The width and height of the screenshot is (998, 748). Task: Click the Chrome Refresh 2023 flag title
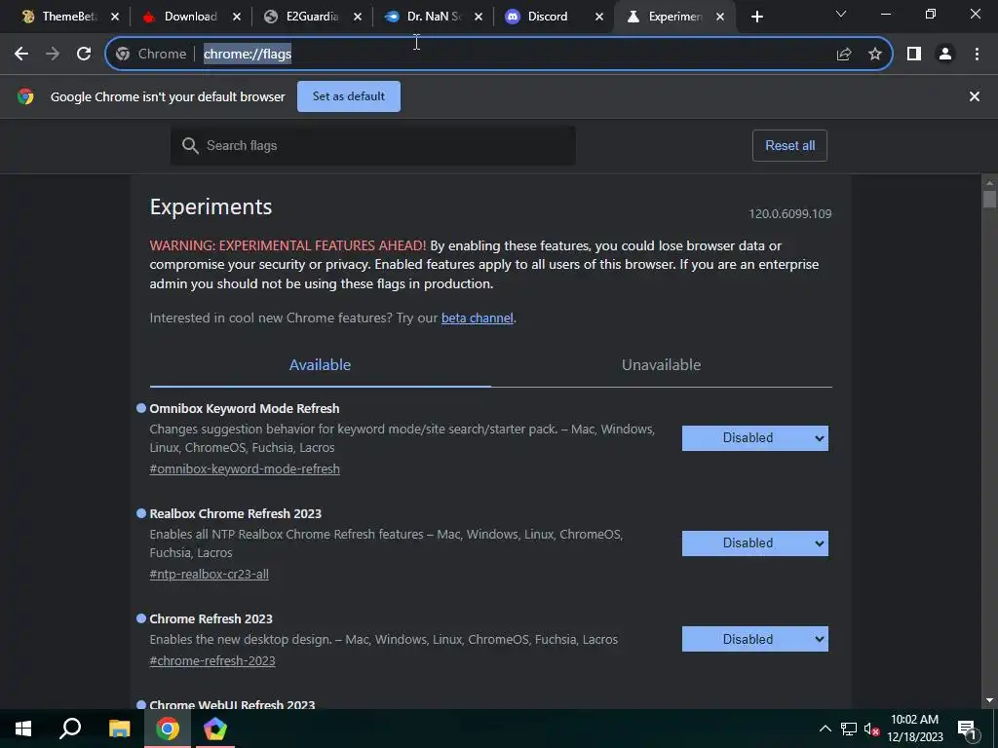pos(211,618)
